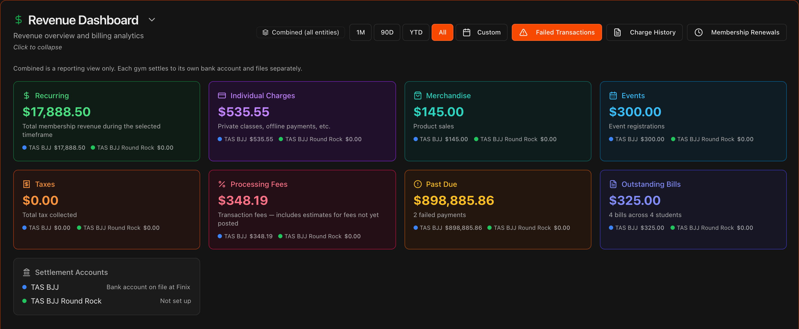Collapse the Revenue Dashboard with the chevron
The image size is (799, 329).
click(152, 20)
